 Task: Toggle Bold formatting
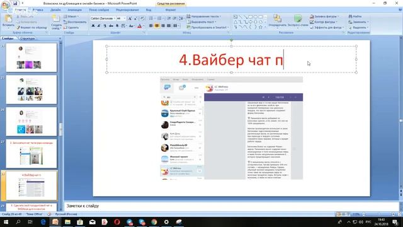(x=93, y=26)
